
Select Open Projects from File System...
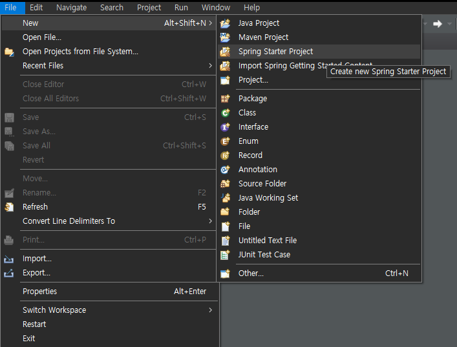coord(109,52)
